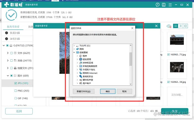Click folder tree scrollbar up arrow
Viewport: 194px width, 120px height.
point(131,45)
